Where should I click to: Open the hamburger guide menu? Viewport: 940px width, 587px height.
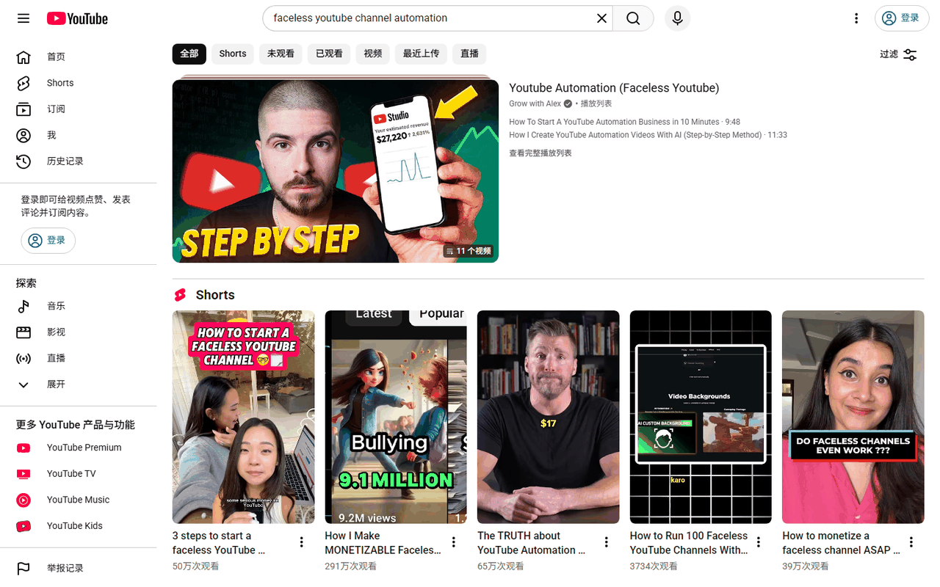(23, 18)
